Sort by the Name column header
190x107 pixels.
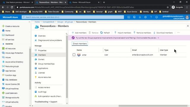pyautogui.click(x=79, y=50)
